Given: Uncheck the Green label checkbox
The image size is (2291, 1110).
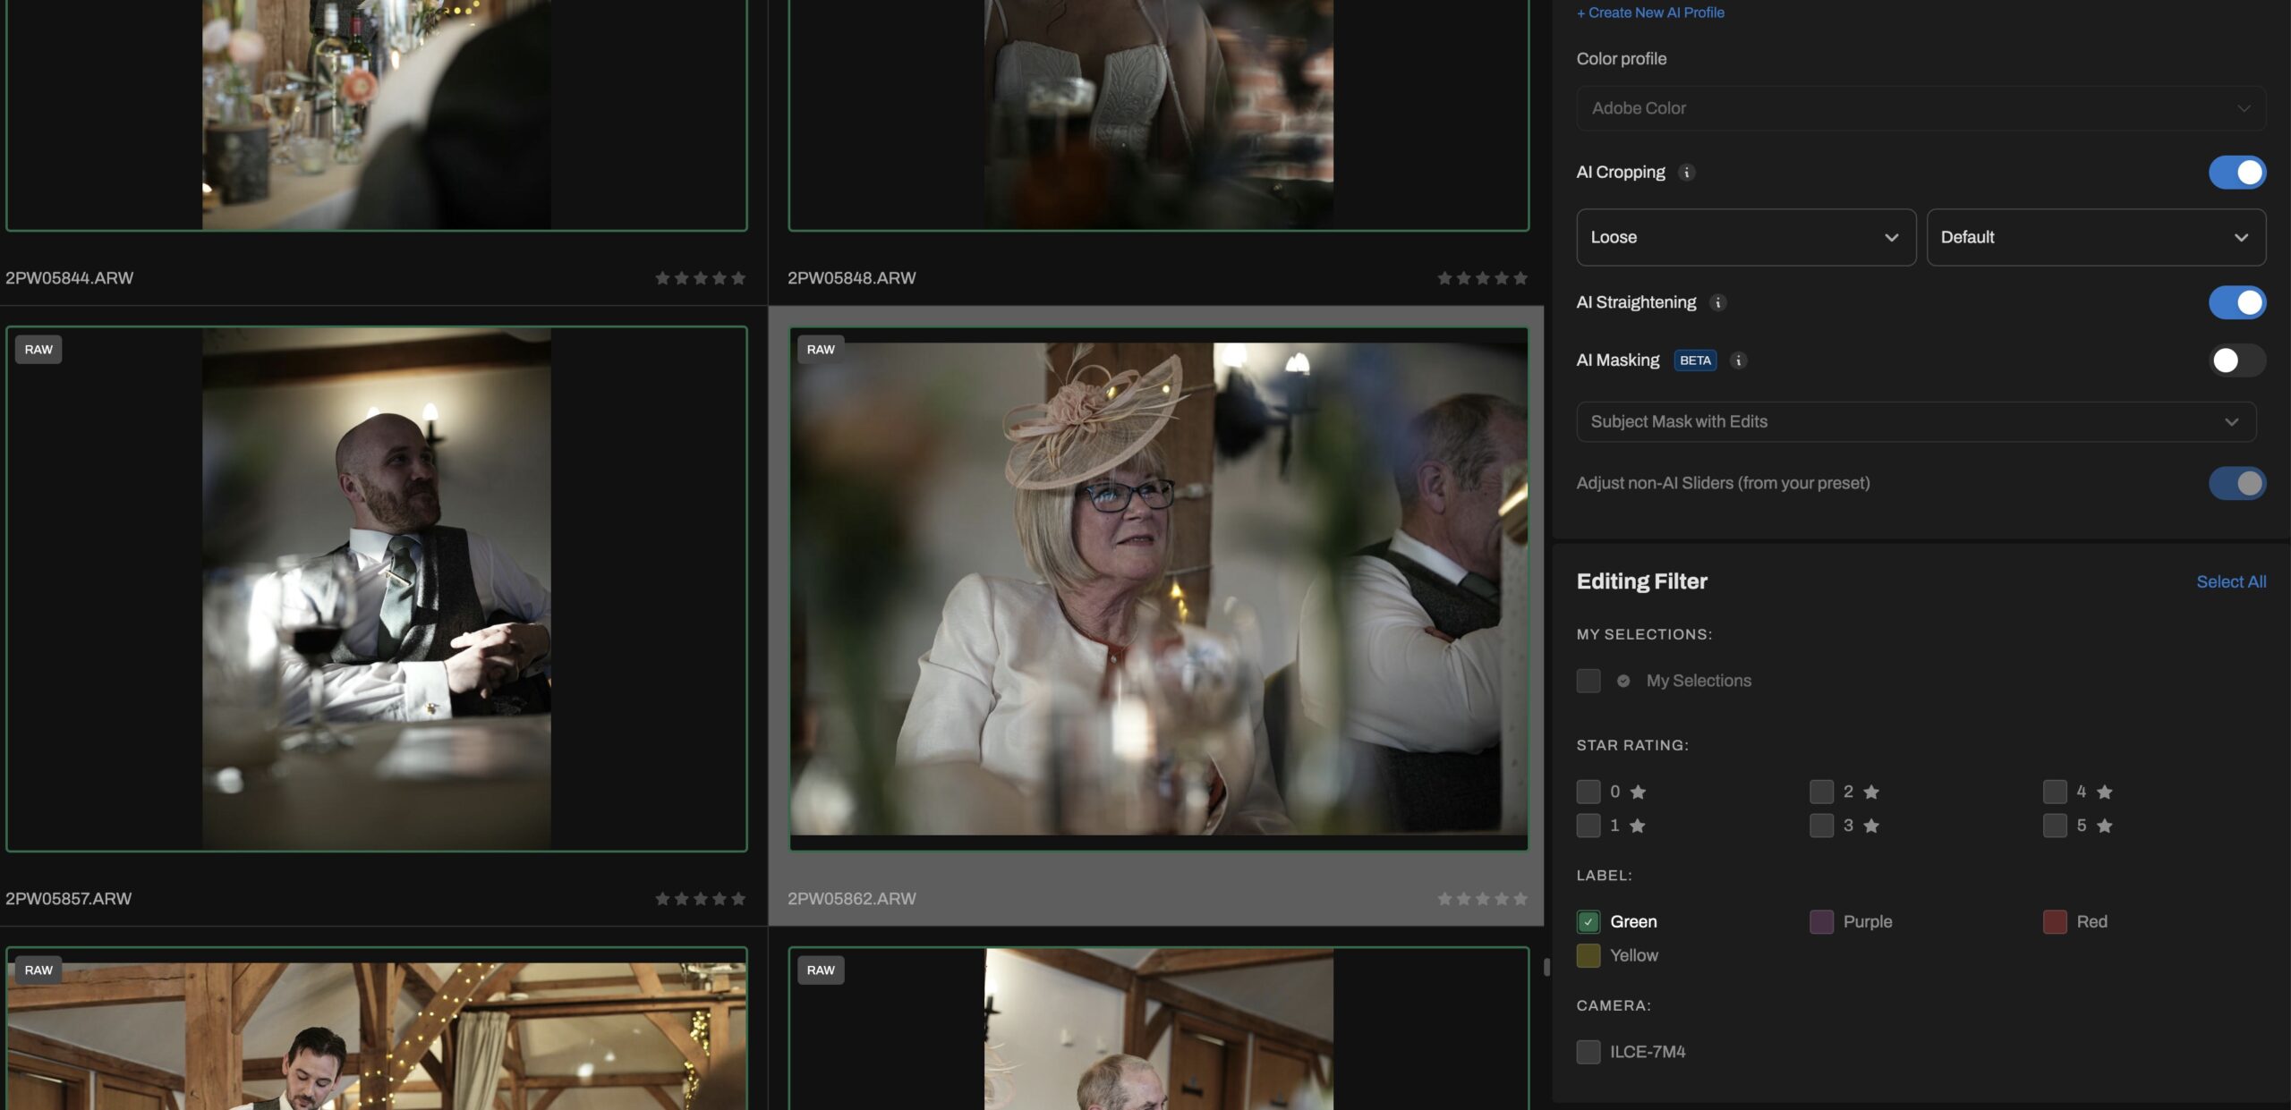Looking at the screenshot, I should 1588,921.
